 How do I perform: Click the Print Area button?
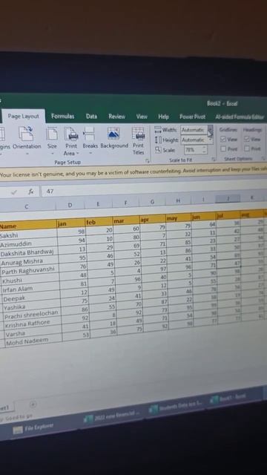[71, 142]
